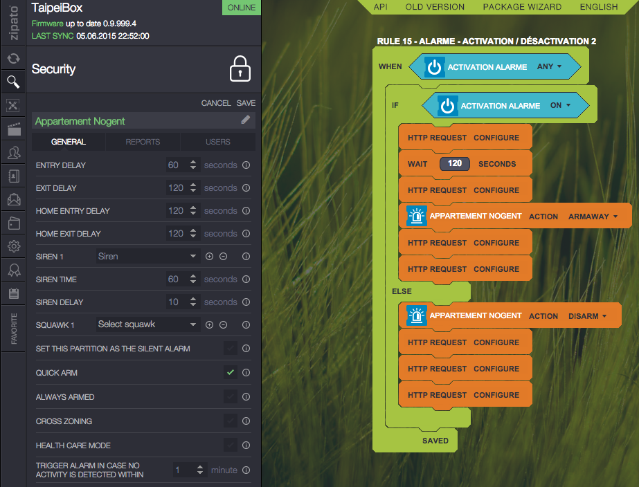The height and width of the screenshot is (487, 639).
Task: Click the synchronize icon in the sidebar
Action: pos(12,59)
